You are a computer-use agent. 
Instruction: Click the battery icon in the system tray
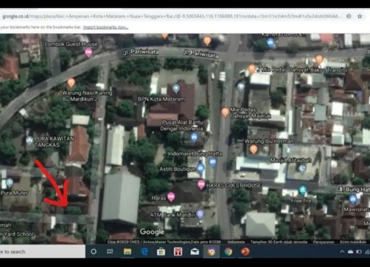pyautogui.click(x=359, y=252)
